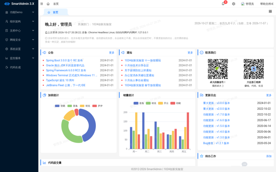Click the 监控服务 chart icon

7,58
